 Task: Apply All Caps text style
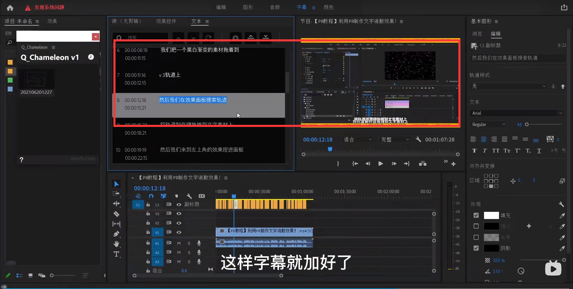click(496, 151)
